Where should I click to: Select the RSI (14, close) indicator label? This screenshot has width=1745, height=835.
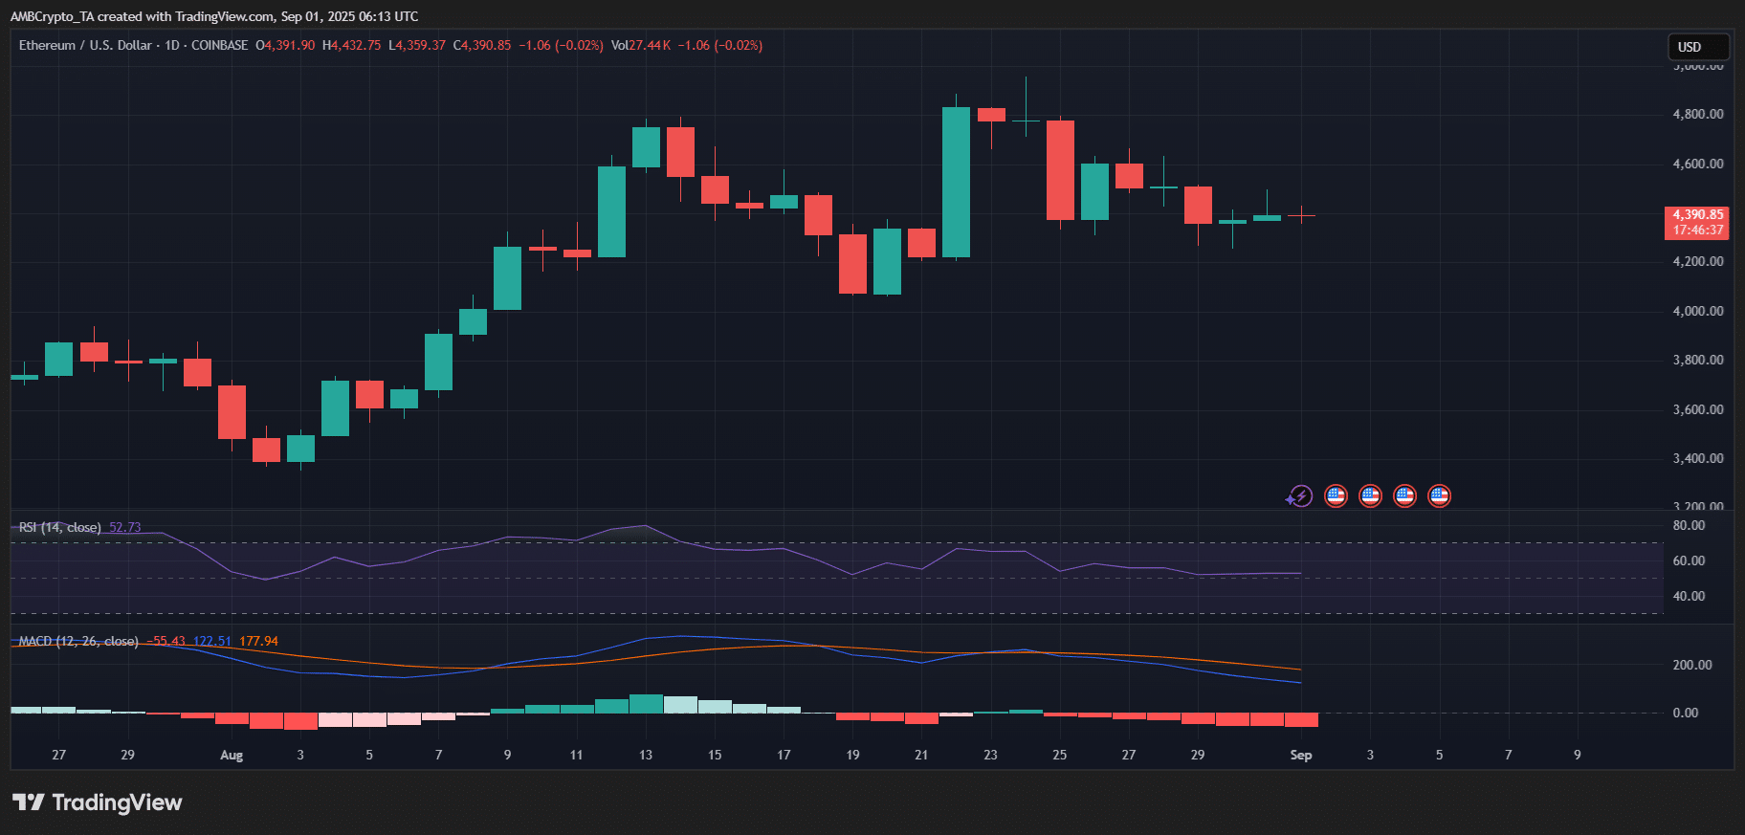tap(59, 527)
